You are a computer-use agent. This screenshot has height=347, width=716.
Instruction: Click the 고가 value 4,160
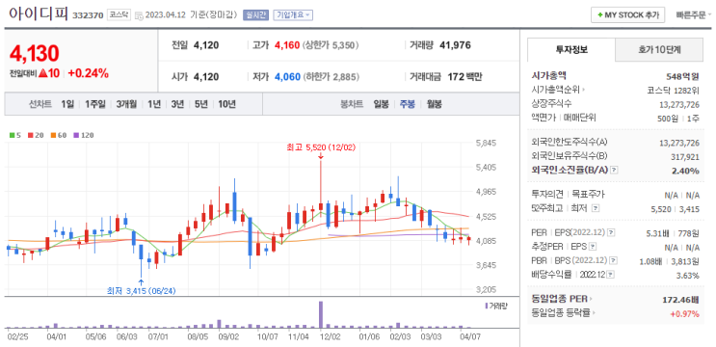coord(287,45)
